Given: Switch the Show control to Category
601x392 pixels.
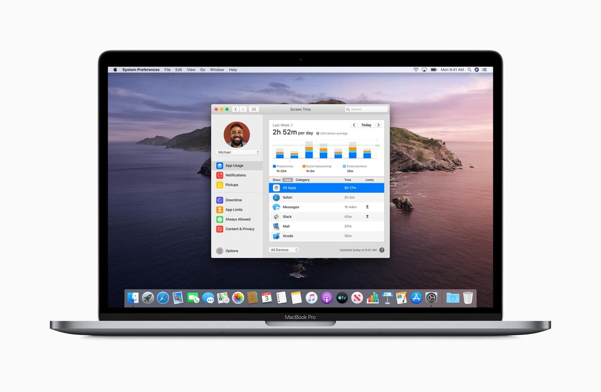Looking at the screenshot, I should pyautogui.click(x=303, y=180).
